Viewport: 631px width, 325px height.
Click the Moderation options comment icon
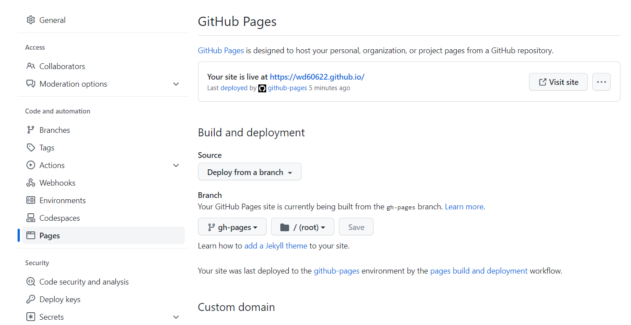coord(30,84)
